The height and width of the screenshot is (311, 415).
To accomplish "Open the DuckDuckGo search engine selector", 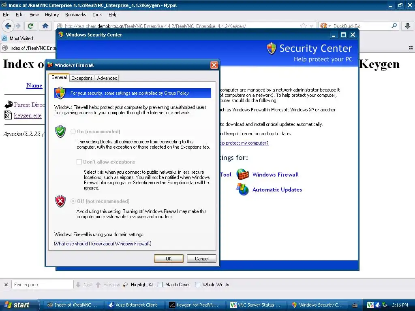I will click(325, 26).
